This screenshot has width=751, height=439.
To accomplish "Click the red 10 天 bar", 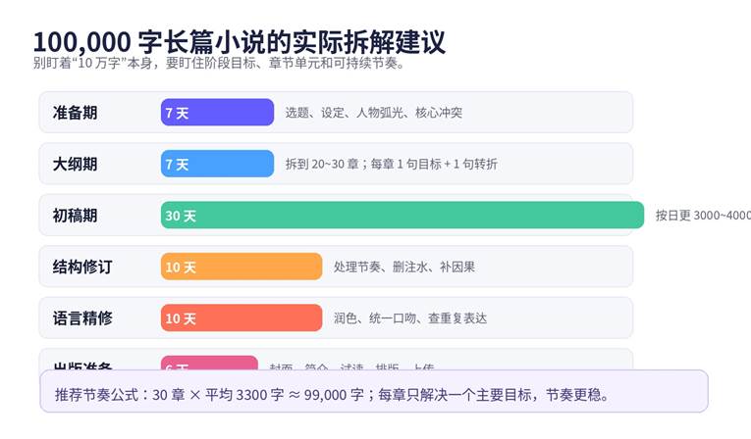I will click(241, 318).
